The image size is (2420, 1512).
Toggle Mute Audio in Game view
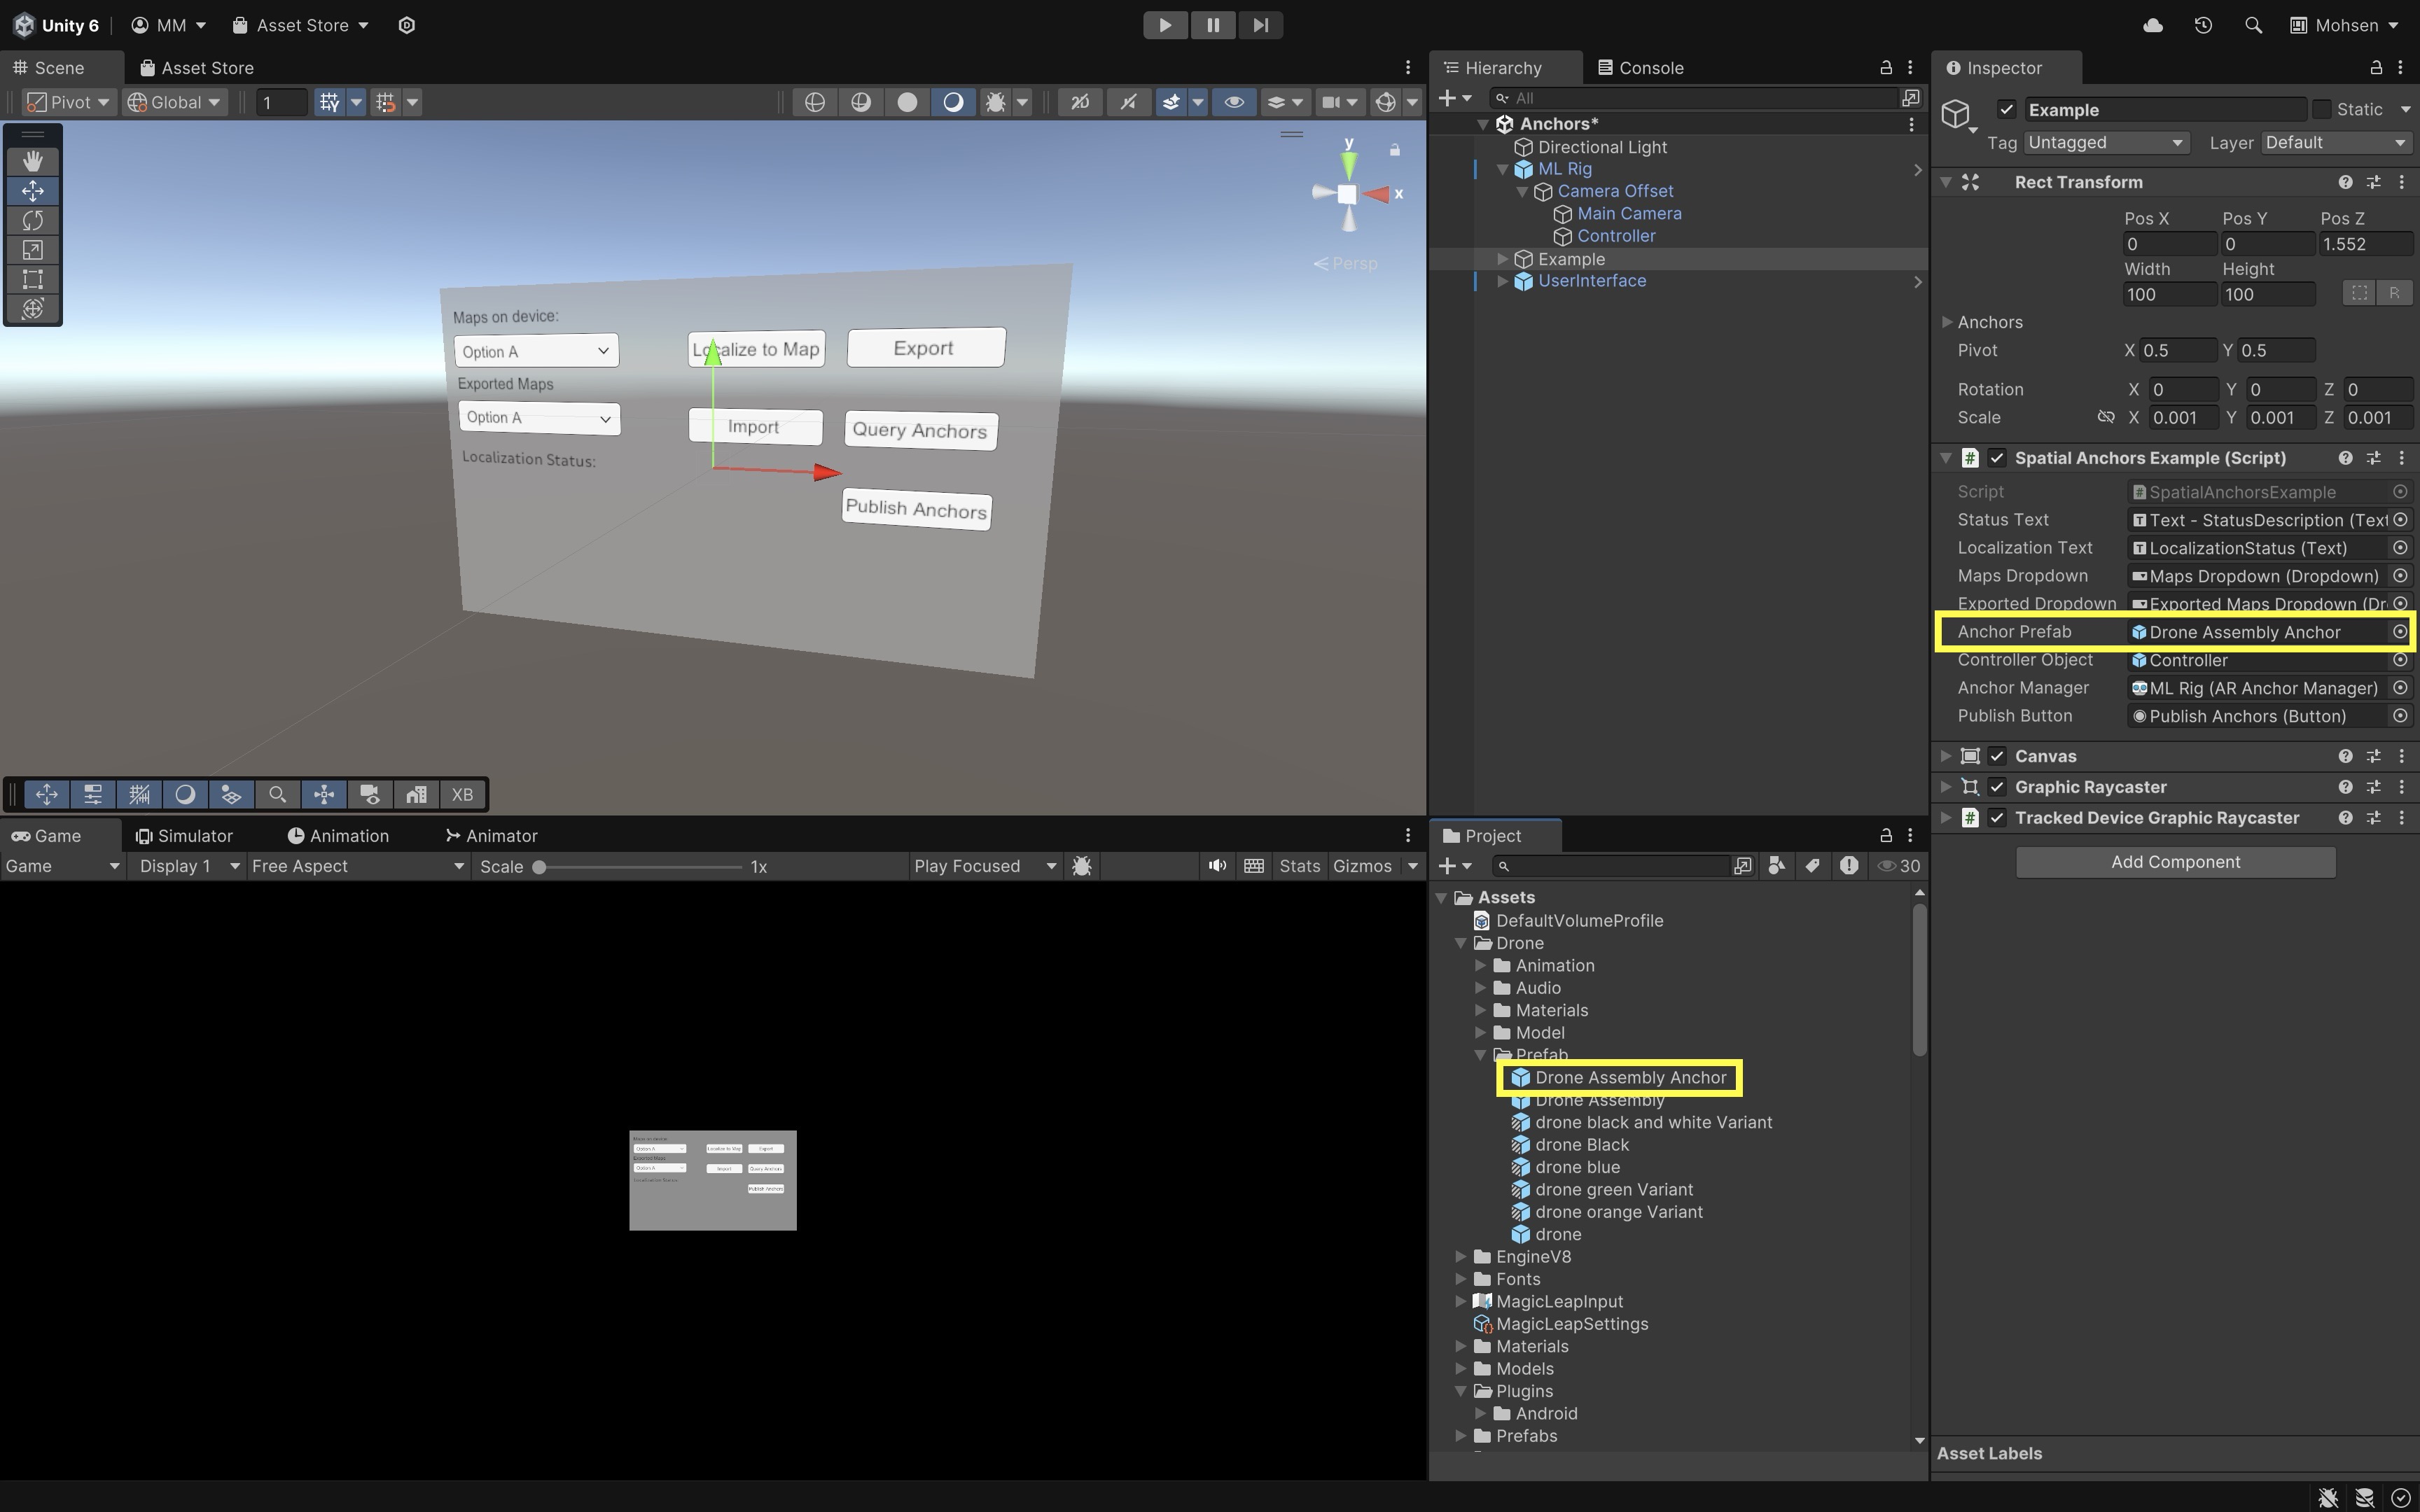pos(1216,866)
